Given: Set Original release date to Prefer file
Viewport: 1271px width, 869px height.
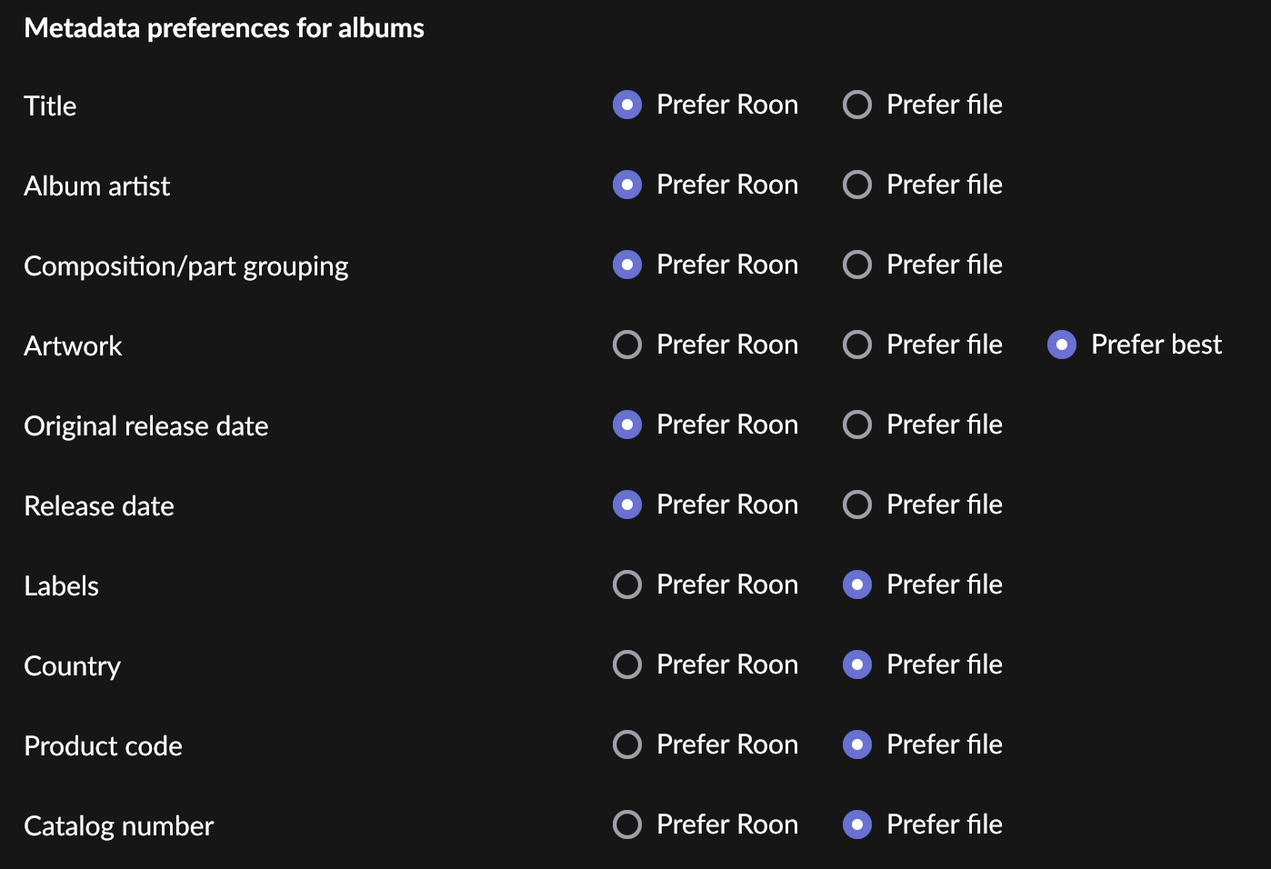Looking at the screenshot, I should point(857,425).
